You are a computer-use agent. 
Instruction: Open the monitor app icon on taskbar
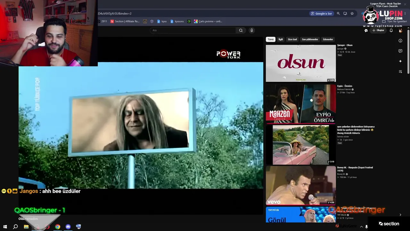click(78, 227)
